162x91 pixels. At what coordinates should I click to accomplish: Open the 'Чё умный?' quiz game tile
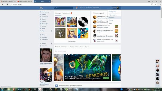tap(72, 33)
